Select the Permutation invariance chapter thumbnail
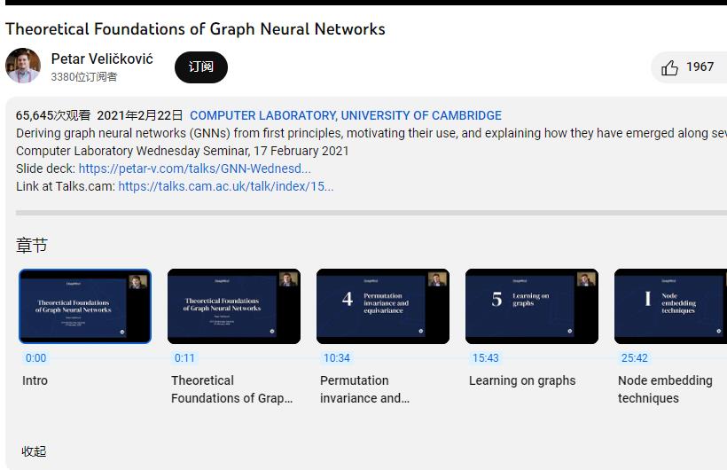Viewport: 727px width, 470px height. (x=383, y=306)
